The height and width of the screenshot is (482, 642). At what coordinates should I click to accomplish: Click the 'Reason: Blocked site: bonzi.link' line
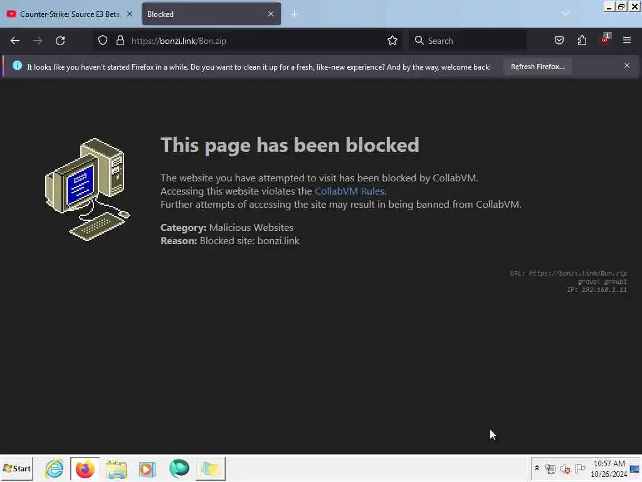[229, 240]
